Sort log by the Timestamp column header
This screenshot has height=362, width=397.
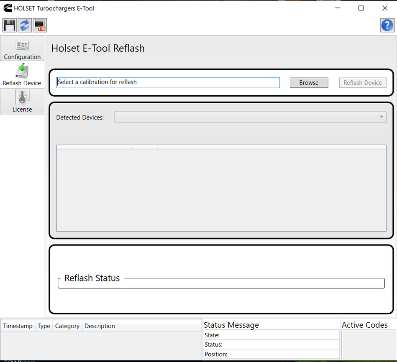(18, 326)
